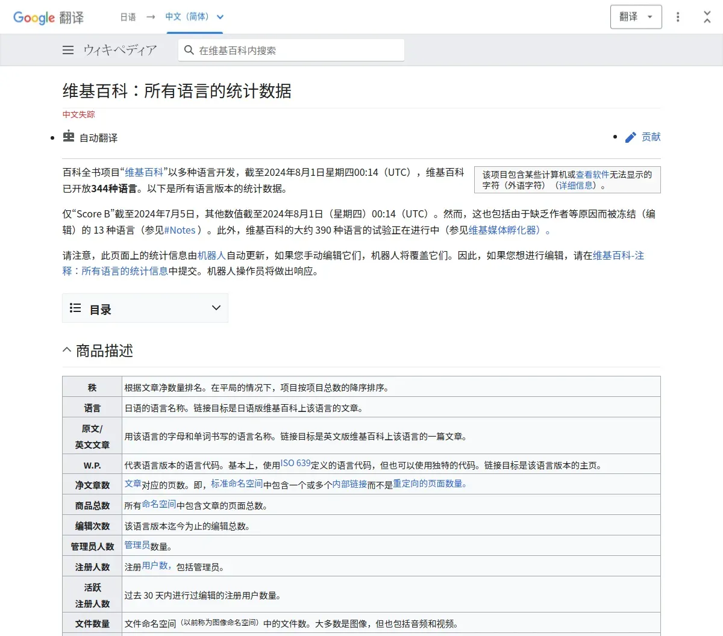Viewport: 723px width, 636px height.
Task: Click the 语言 table header cell
Action: click(92, 408)
